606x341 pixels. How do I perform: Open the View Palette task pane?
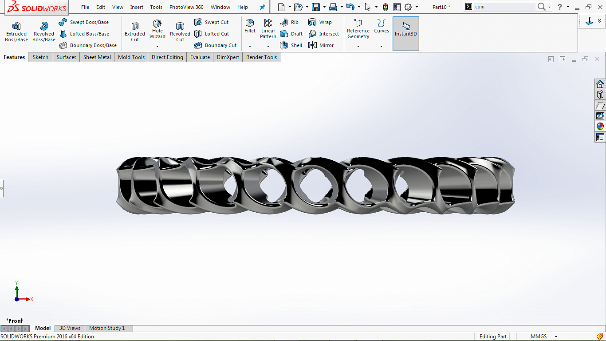600,116
